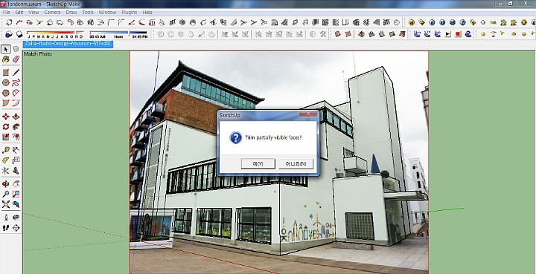Image resolution: width=536 pixels, height=274 pixels.
Task: Go to Previous camera view
Action: 16,204
